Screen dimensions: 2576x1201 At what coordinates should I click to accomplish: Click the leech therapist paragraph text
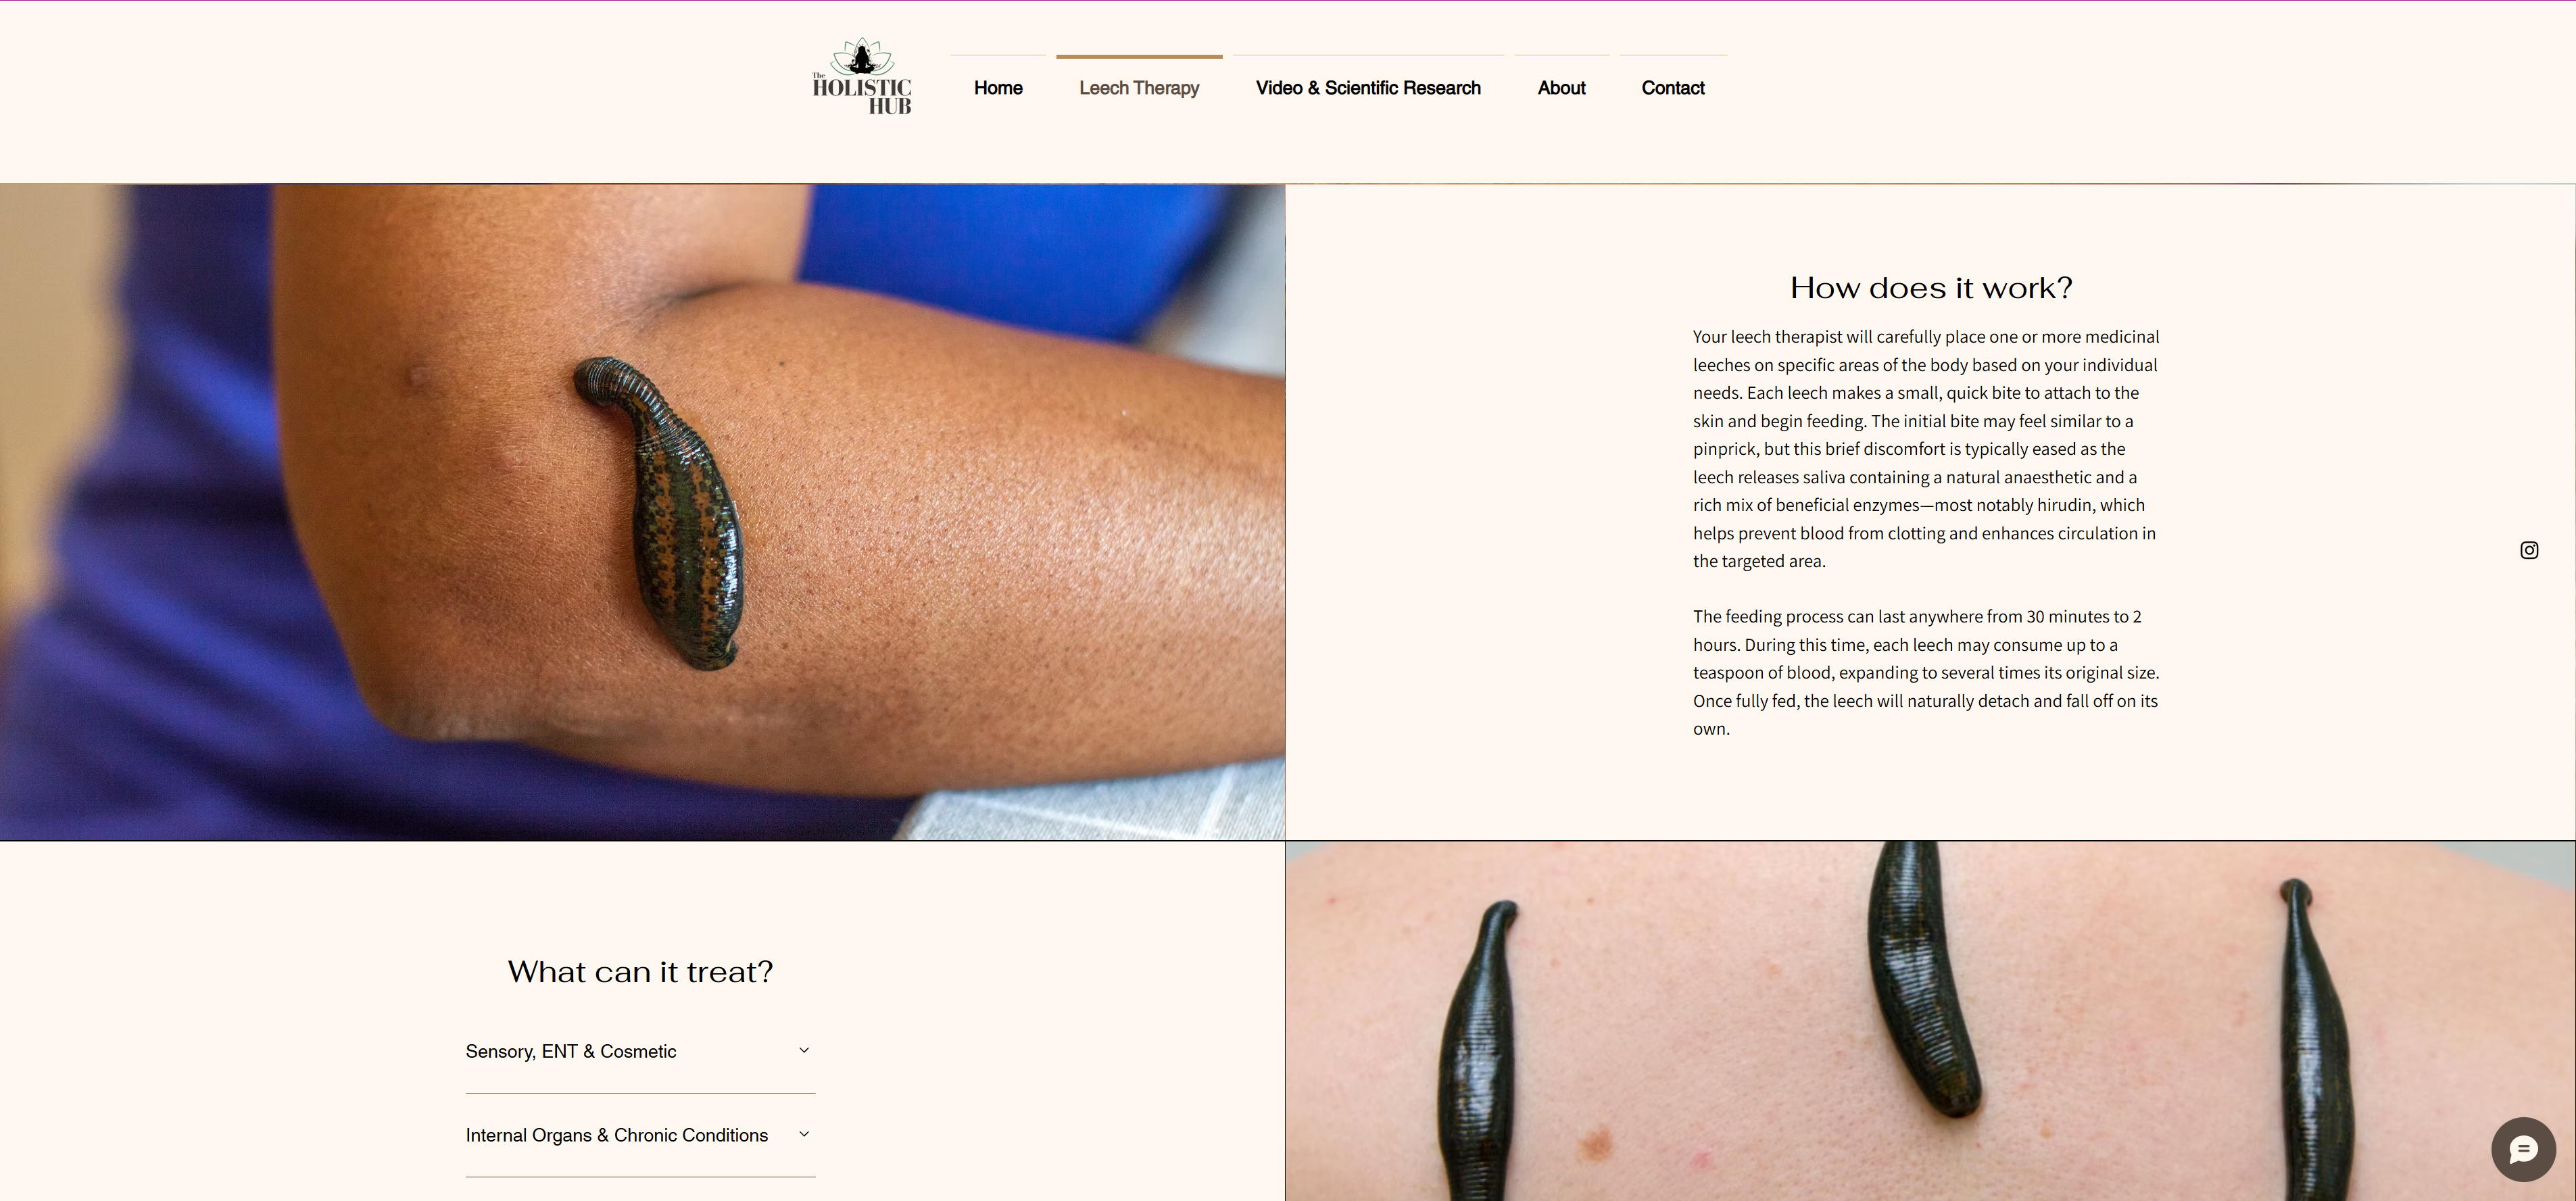coord(1926,449)
